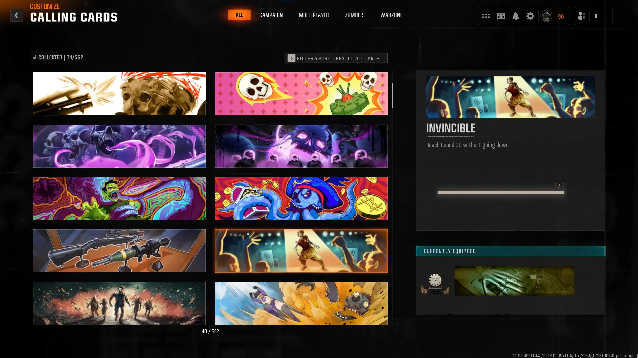The image size is (638, 358).
Task: Open the friends social icon
Action: [x=582, y=16]
